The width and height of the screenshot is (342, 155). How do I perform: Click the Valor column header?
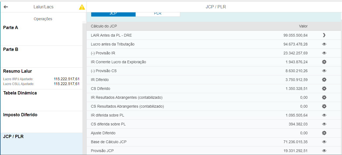coord(303,26)
